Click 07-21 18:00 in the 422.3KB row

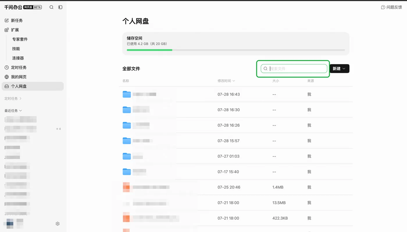pos(228,218)
